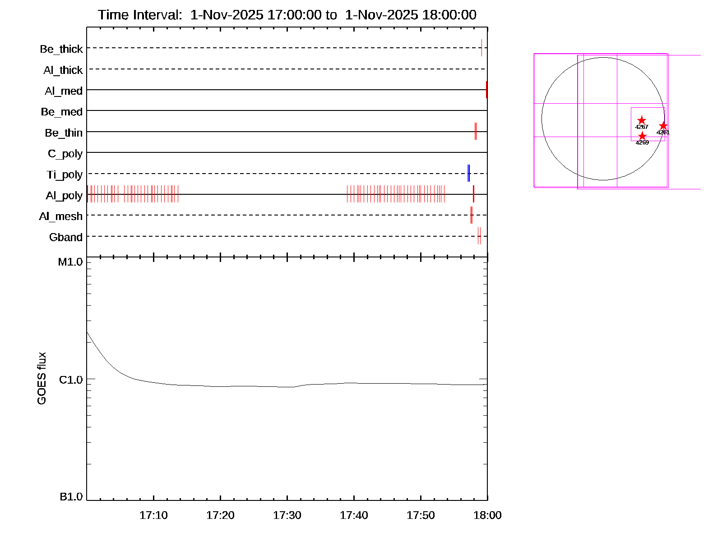Click the Gband exposure marker

pos(479,236)
